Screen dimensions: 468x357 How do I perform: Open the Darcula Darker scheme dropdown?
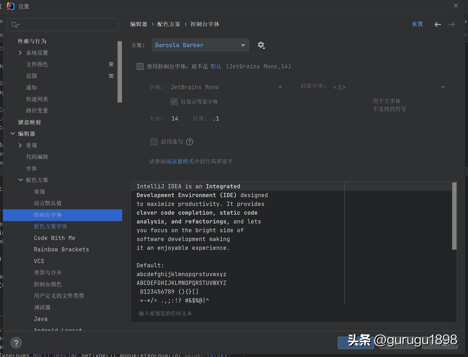200,45
